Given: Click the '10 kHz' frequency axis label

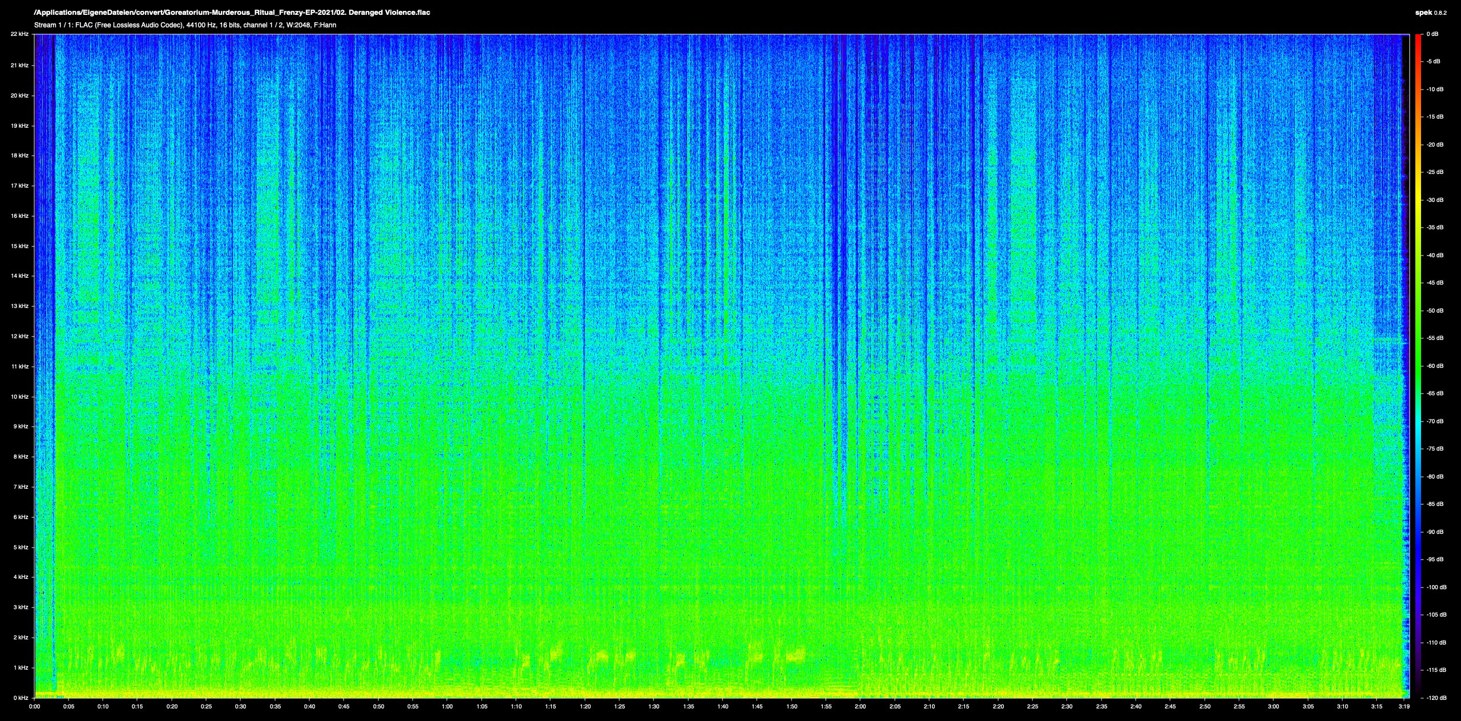Looking at the screenshot, I should click(19, 397).
